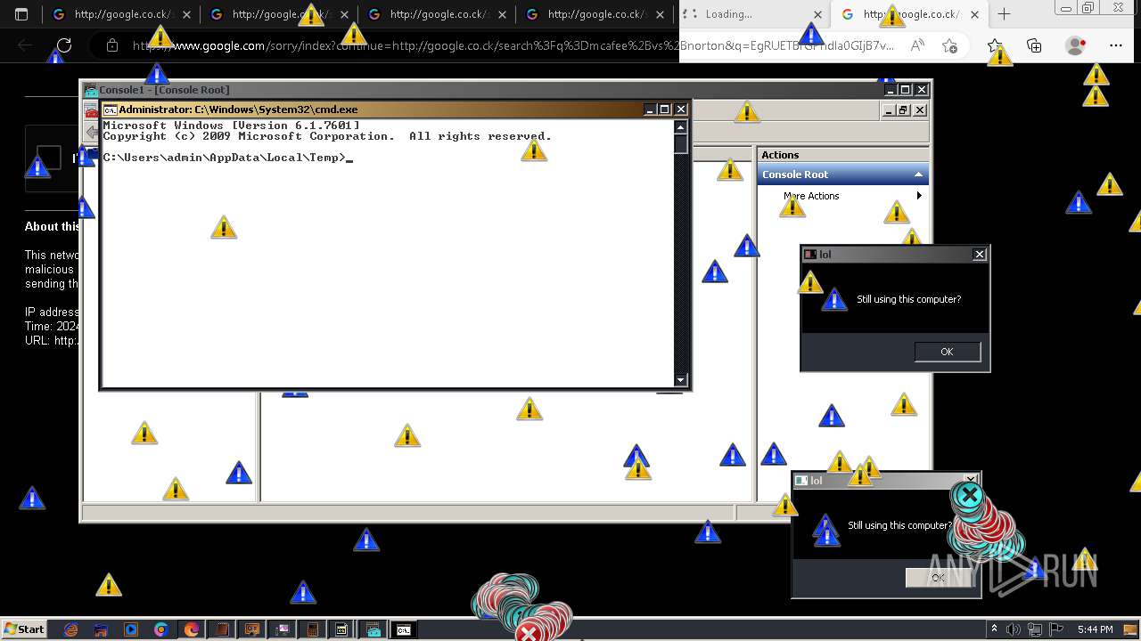
Task: Click the Actions pane header
Action: (842, 155)
